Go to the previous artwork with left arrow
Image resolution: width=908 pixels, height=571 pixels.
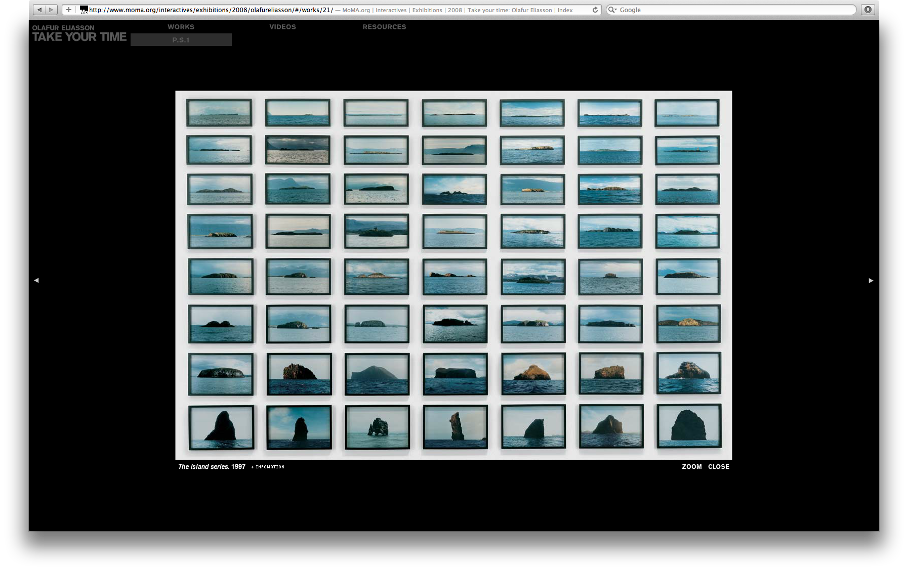pos(36,280)
